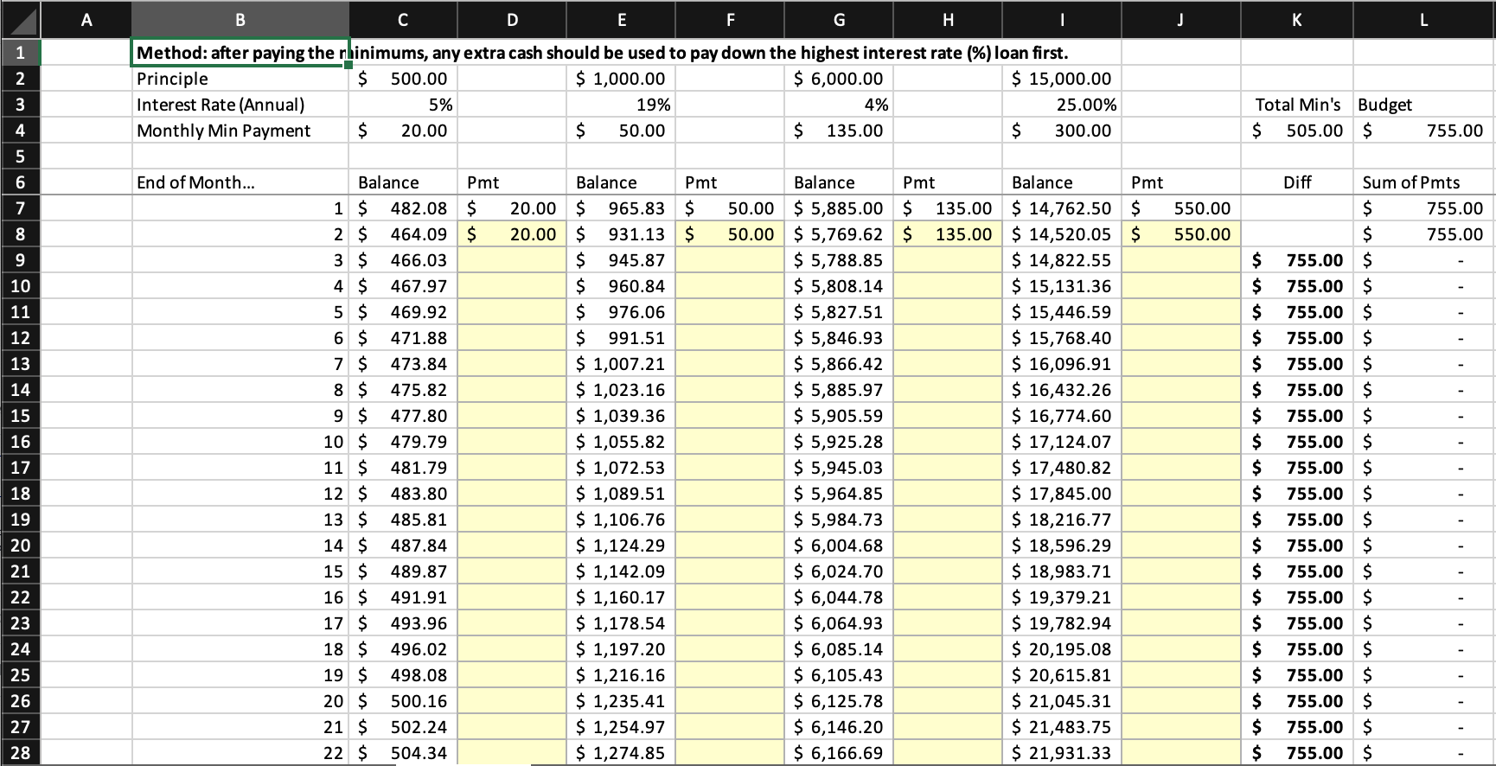1496x766 pixels.
Task: Select the balance cell $ 5,769.62
Action: [839, 234]
